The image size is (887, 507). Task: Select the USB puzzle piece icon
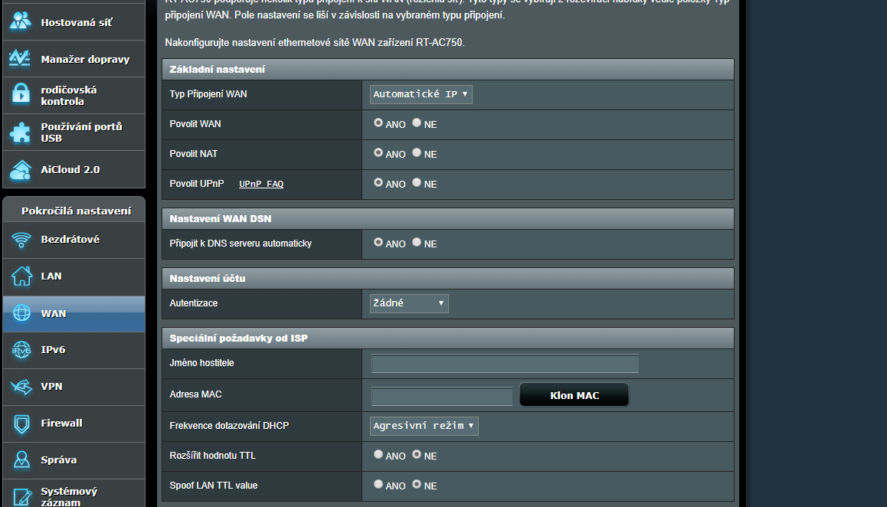[20, 132]
